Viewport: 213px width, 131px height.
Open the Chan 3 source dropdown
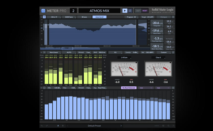click(158, 57)
